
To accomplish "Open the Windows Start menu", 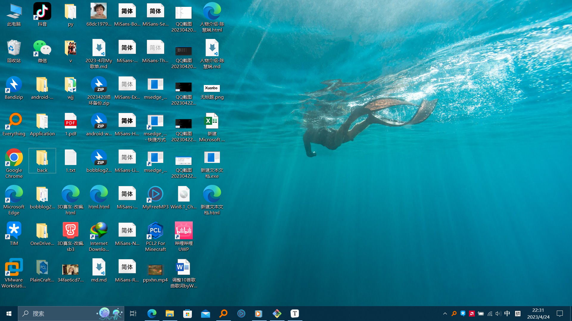I will click(x=9, y=314).
